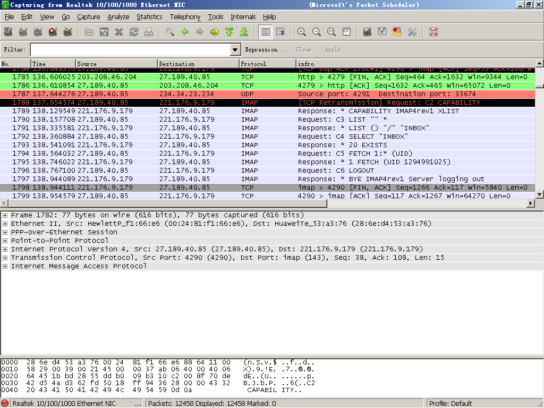The height and width of the screenshot is (408, 544).
Task: Expand the Ethernet II tree node
Action: 5,224
